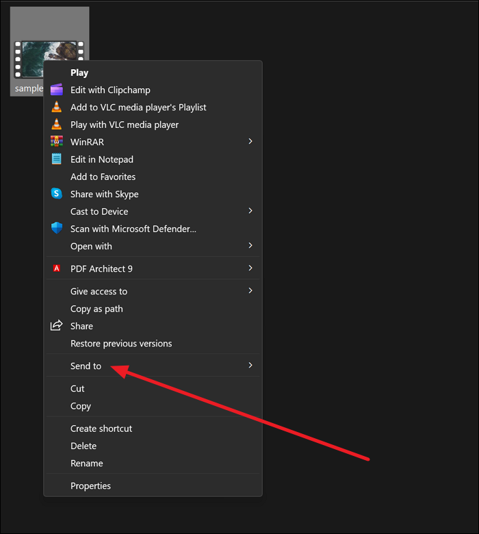
Task: Choose Play from the context menu
Action: [x=79, y=73]
